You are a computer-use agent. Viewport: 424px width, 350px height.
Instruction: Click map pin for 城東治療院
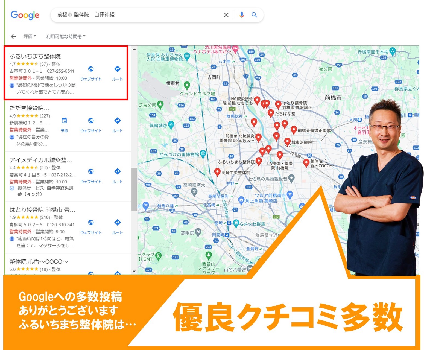pyautogui.click(x=287, y=141)
